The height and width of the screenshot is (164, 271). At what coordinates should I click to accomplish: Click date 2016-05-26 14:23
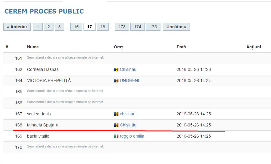(194, 69)
